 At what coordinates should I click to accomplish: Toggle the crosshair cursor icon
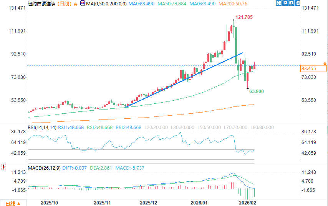pos(279,3)
